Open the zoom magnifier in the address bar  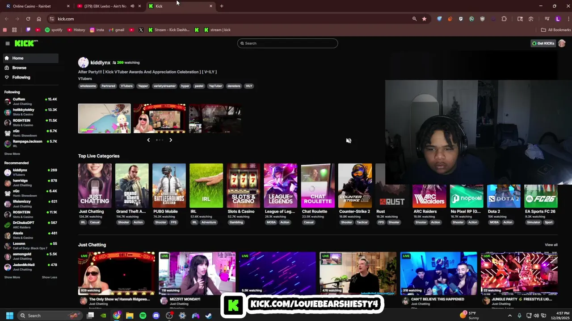point(414,19)
